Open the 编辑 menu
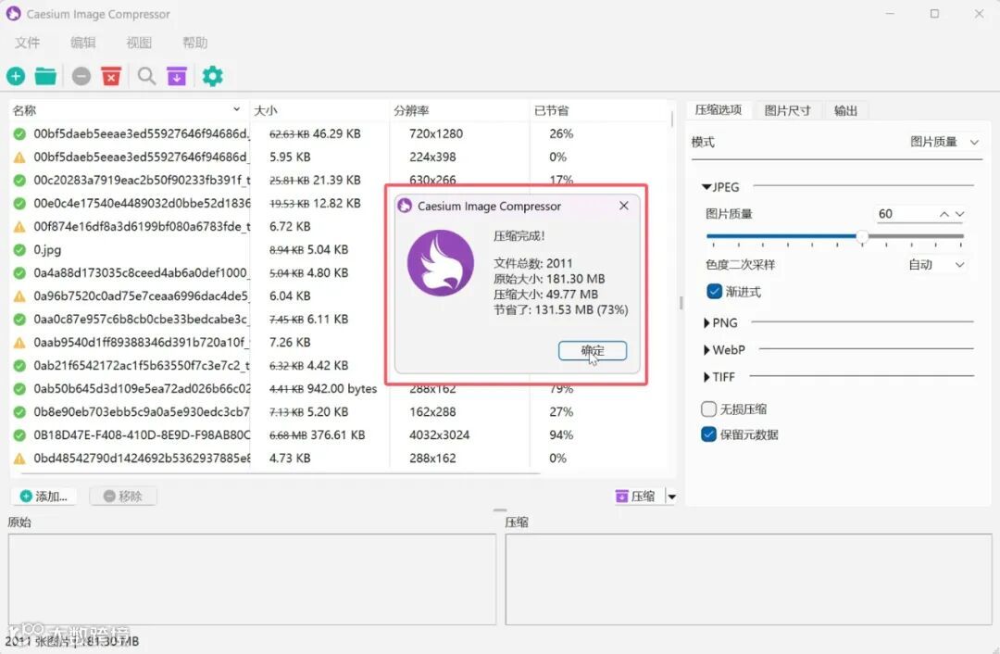The height and width of the screenshot is (654, 1000). click(x=83, y=43)
